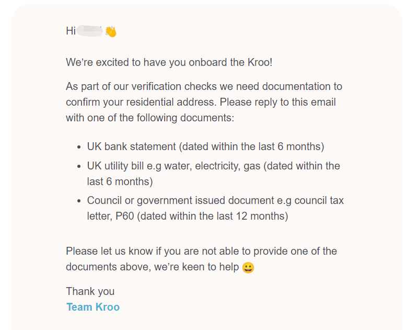Click 'Please reply to this email' sentence
The width and height of the screenshot is (406, 330).
click(x=278, y=102)
